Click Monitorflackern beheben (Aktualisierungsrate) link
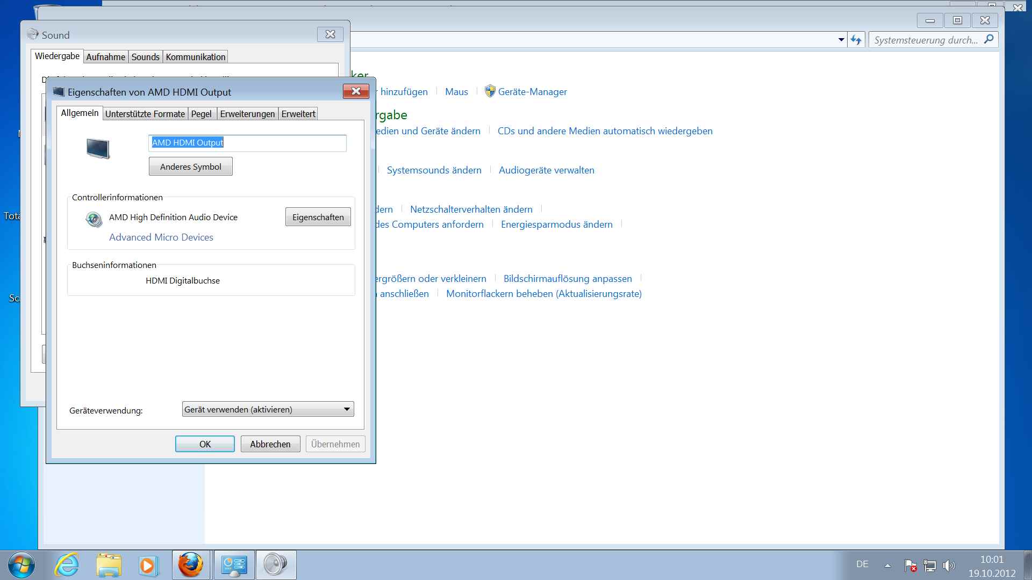 click(544, 294)
